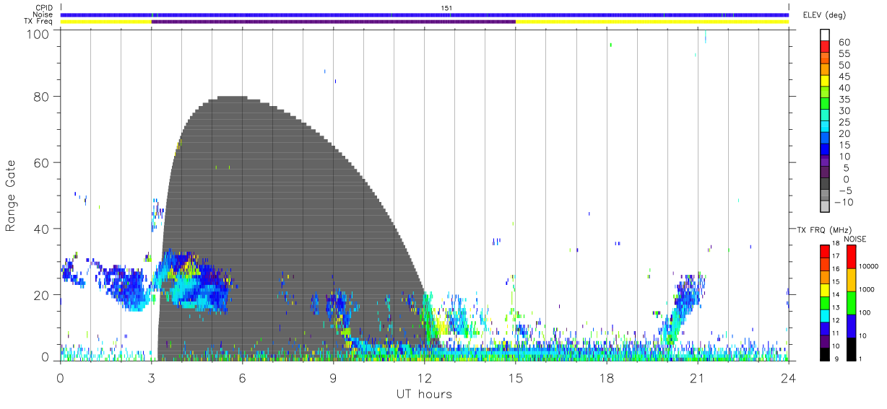Click the Range Gate y-axis title

(11, 195)
